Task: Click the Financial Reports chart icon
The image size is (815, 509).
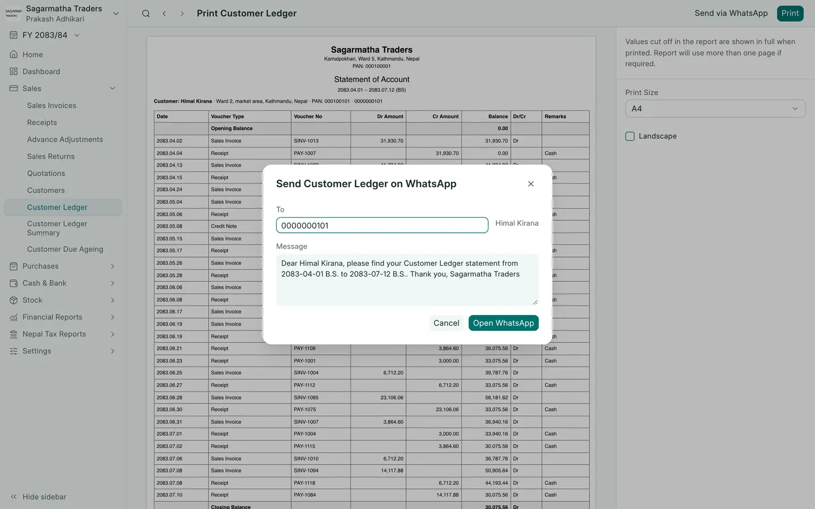Action: pyautogui.click(x=14, y=317)
